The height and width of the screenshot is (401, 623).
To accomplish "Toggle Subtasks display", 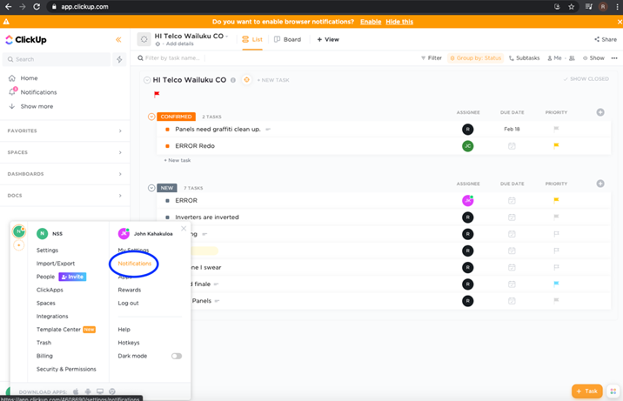I will coord(524,58).
